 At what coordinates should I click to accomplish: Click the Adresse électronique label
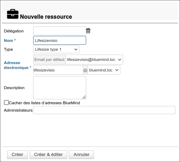pyautogui.click(x=17, y=65)
